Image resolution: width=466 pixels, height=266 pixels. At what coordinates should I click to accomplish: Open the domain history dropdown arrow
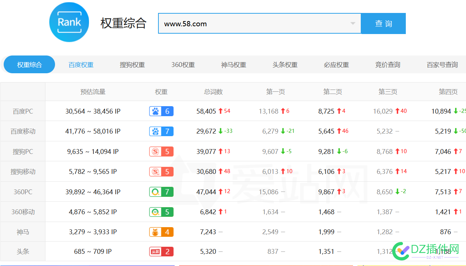coord(353,24)
